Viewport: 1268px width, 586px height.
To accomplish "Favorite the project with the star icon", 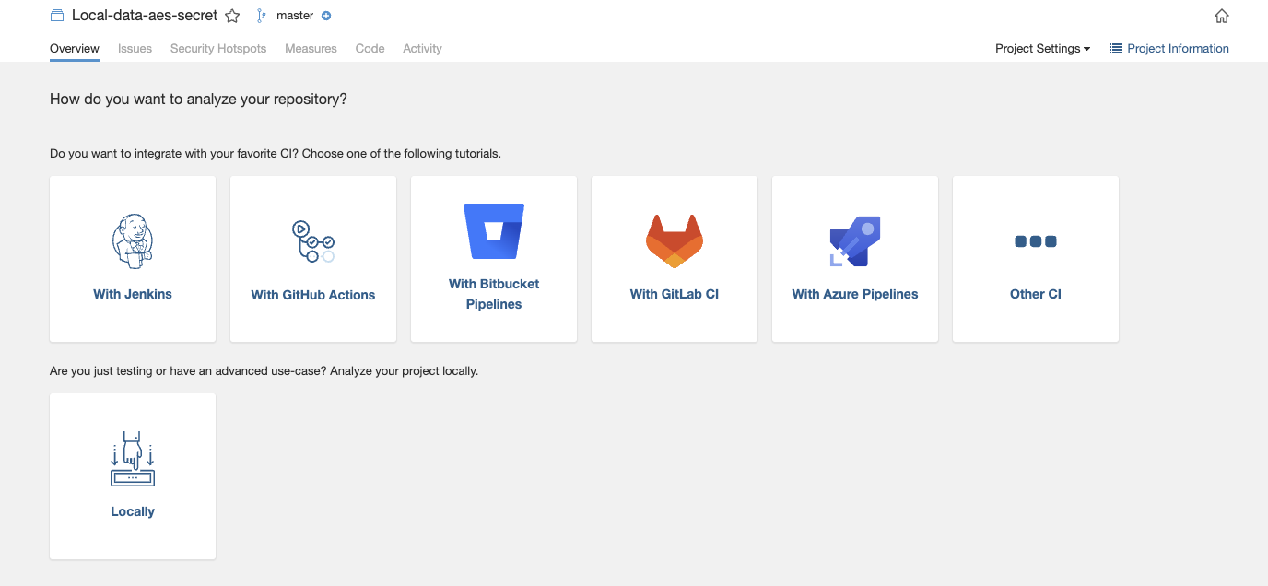I will click(x=232, y=16).
